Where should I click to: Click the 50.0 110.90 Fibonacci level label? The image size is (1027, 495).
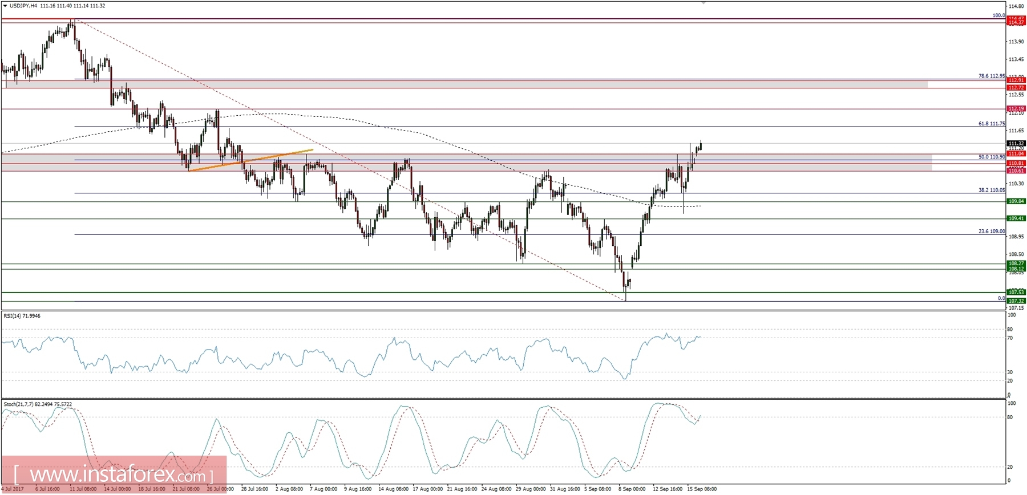pos(992,157)
